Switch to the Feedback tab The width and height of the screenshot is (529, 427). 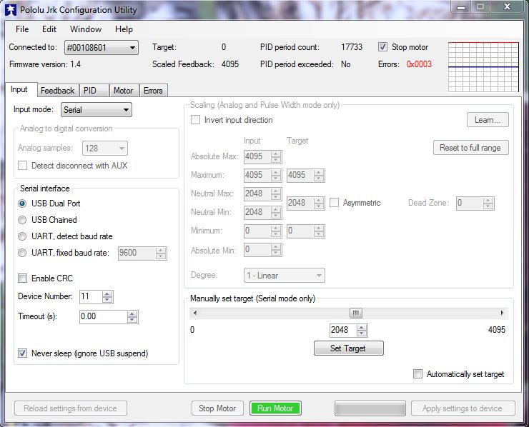click(x=58, y=91)
